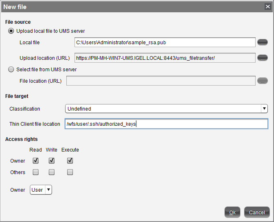Close the New file dialog
The image size is (274, 222).
[x=267, y=7]
